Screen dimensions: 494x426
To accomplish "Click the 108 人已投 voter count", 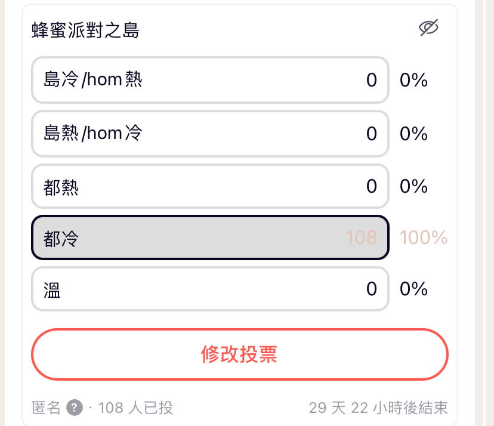I will [136, 408].
